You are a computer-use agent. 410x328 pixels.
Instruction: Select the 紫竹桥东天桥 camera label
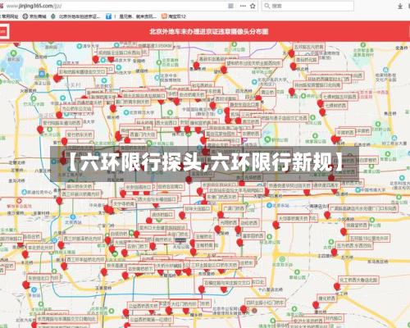80,134
